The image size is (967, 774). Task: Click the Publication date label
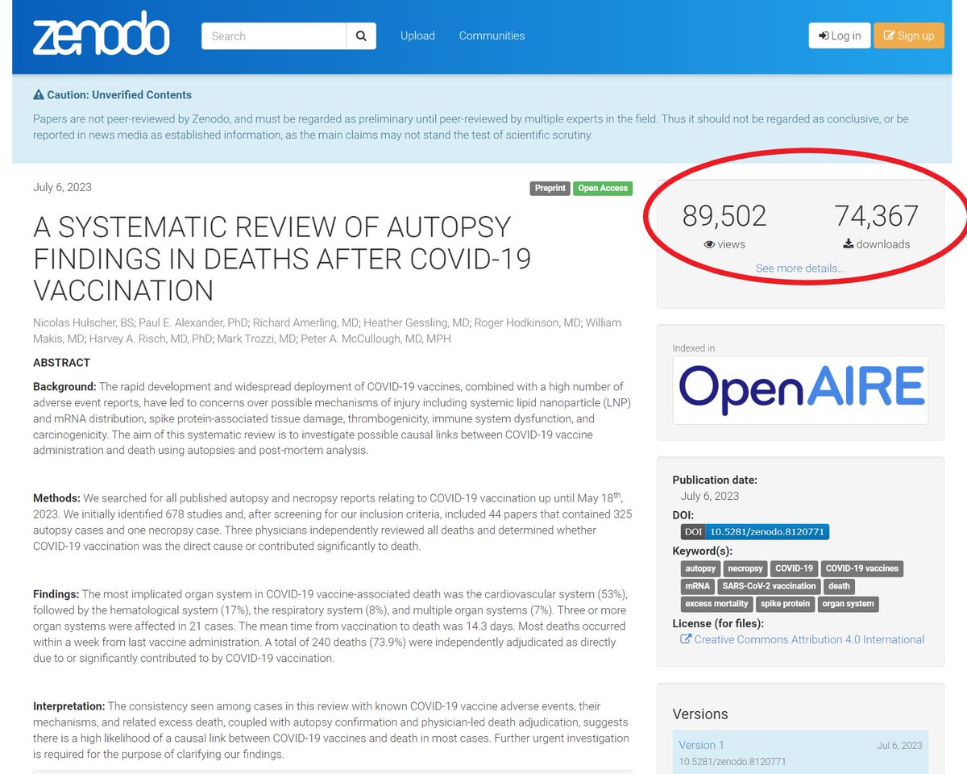click(715, 480)
